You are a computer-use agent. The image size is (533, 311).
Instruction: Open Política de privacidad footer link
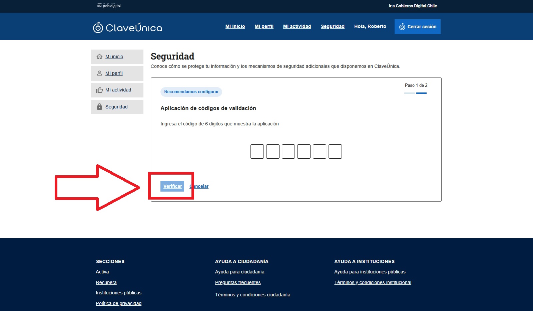(x=118, y=303)
